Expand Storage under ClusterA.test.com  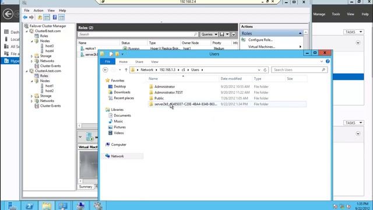click(31, 96)
